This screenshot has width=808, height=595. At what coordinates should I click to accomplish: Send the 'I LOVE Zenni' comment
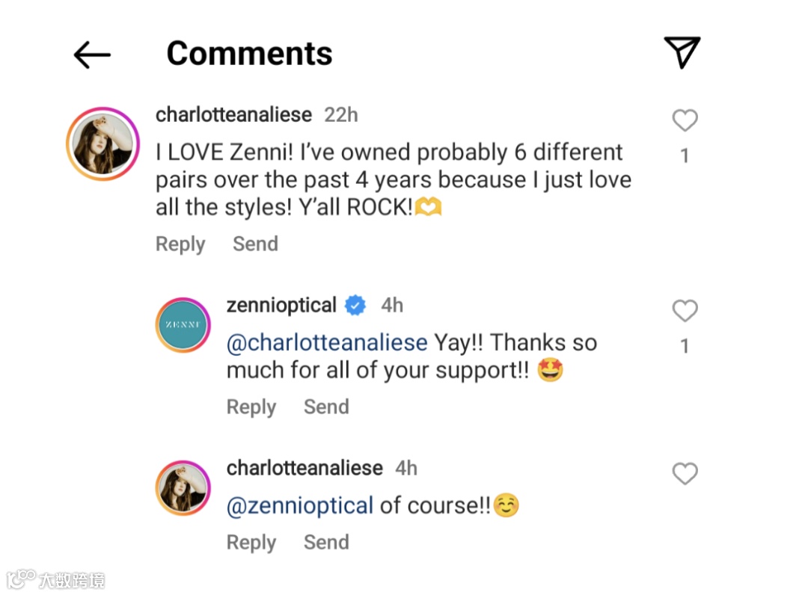[255, 244]
